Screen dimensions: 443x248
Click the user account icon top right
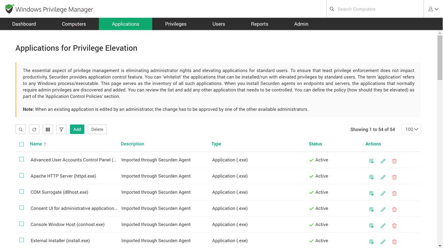point(431,8)
